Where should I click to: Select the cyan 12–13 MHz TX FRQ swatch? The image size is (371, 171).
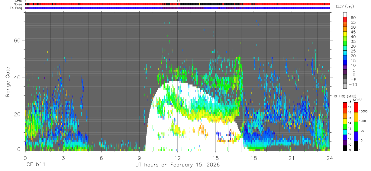pyautogui.click(x=345, y=131)
